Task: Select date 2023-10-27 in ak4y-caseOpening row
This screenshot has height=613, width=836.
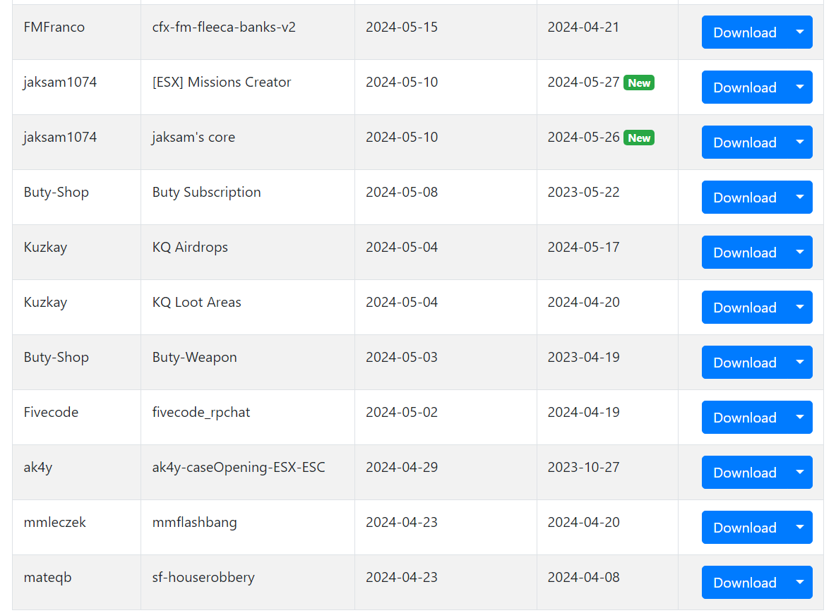Action: click(583, 468)
